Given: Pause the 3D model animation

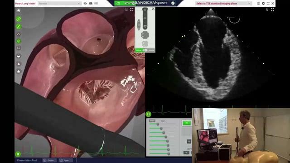Looking at the screenshot, I should click(18, 154).
